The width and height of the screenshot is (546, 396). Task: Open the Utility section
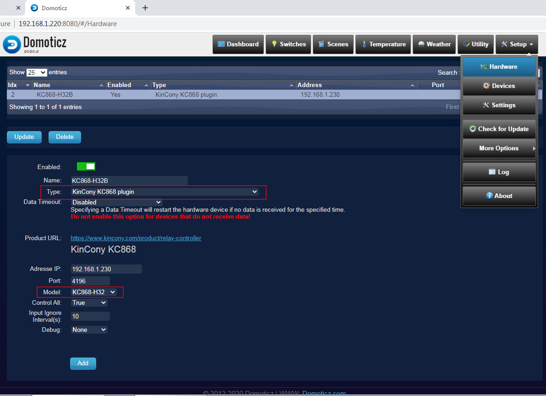click(475, 44)
